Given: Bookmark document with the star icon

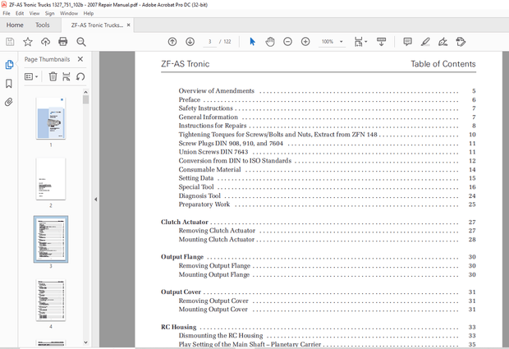Looking at the screenshot, I should click(x=28, y=42).
